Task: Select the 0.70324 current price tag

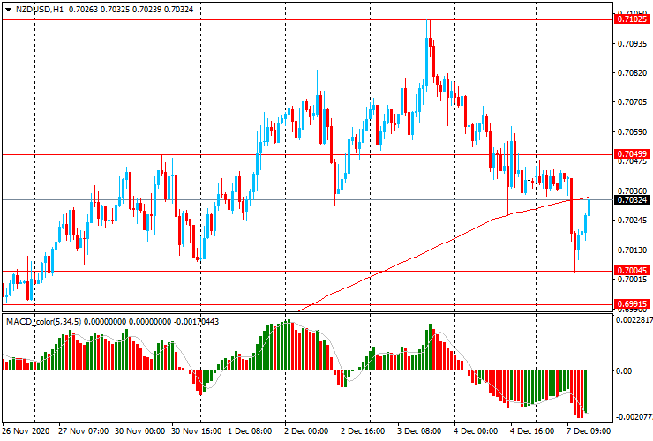Action: coord(632,200)
